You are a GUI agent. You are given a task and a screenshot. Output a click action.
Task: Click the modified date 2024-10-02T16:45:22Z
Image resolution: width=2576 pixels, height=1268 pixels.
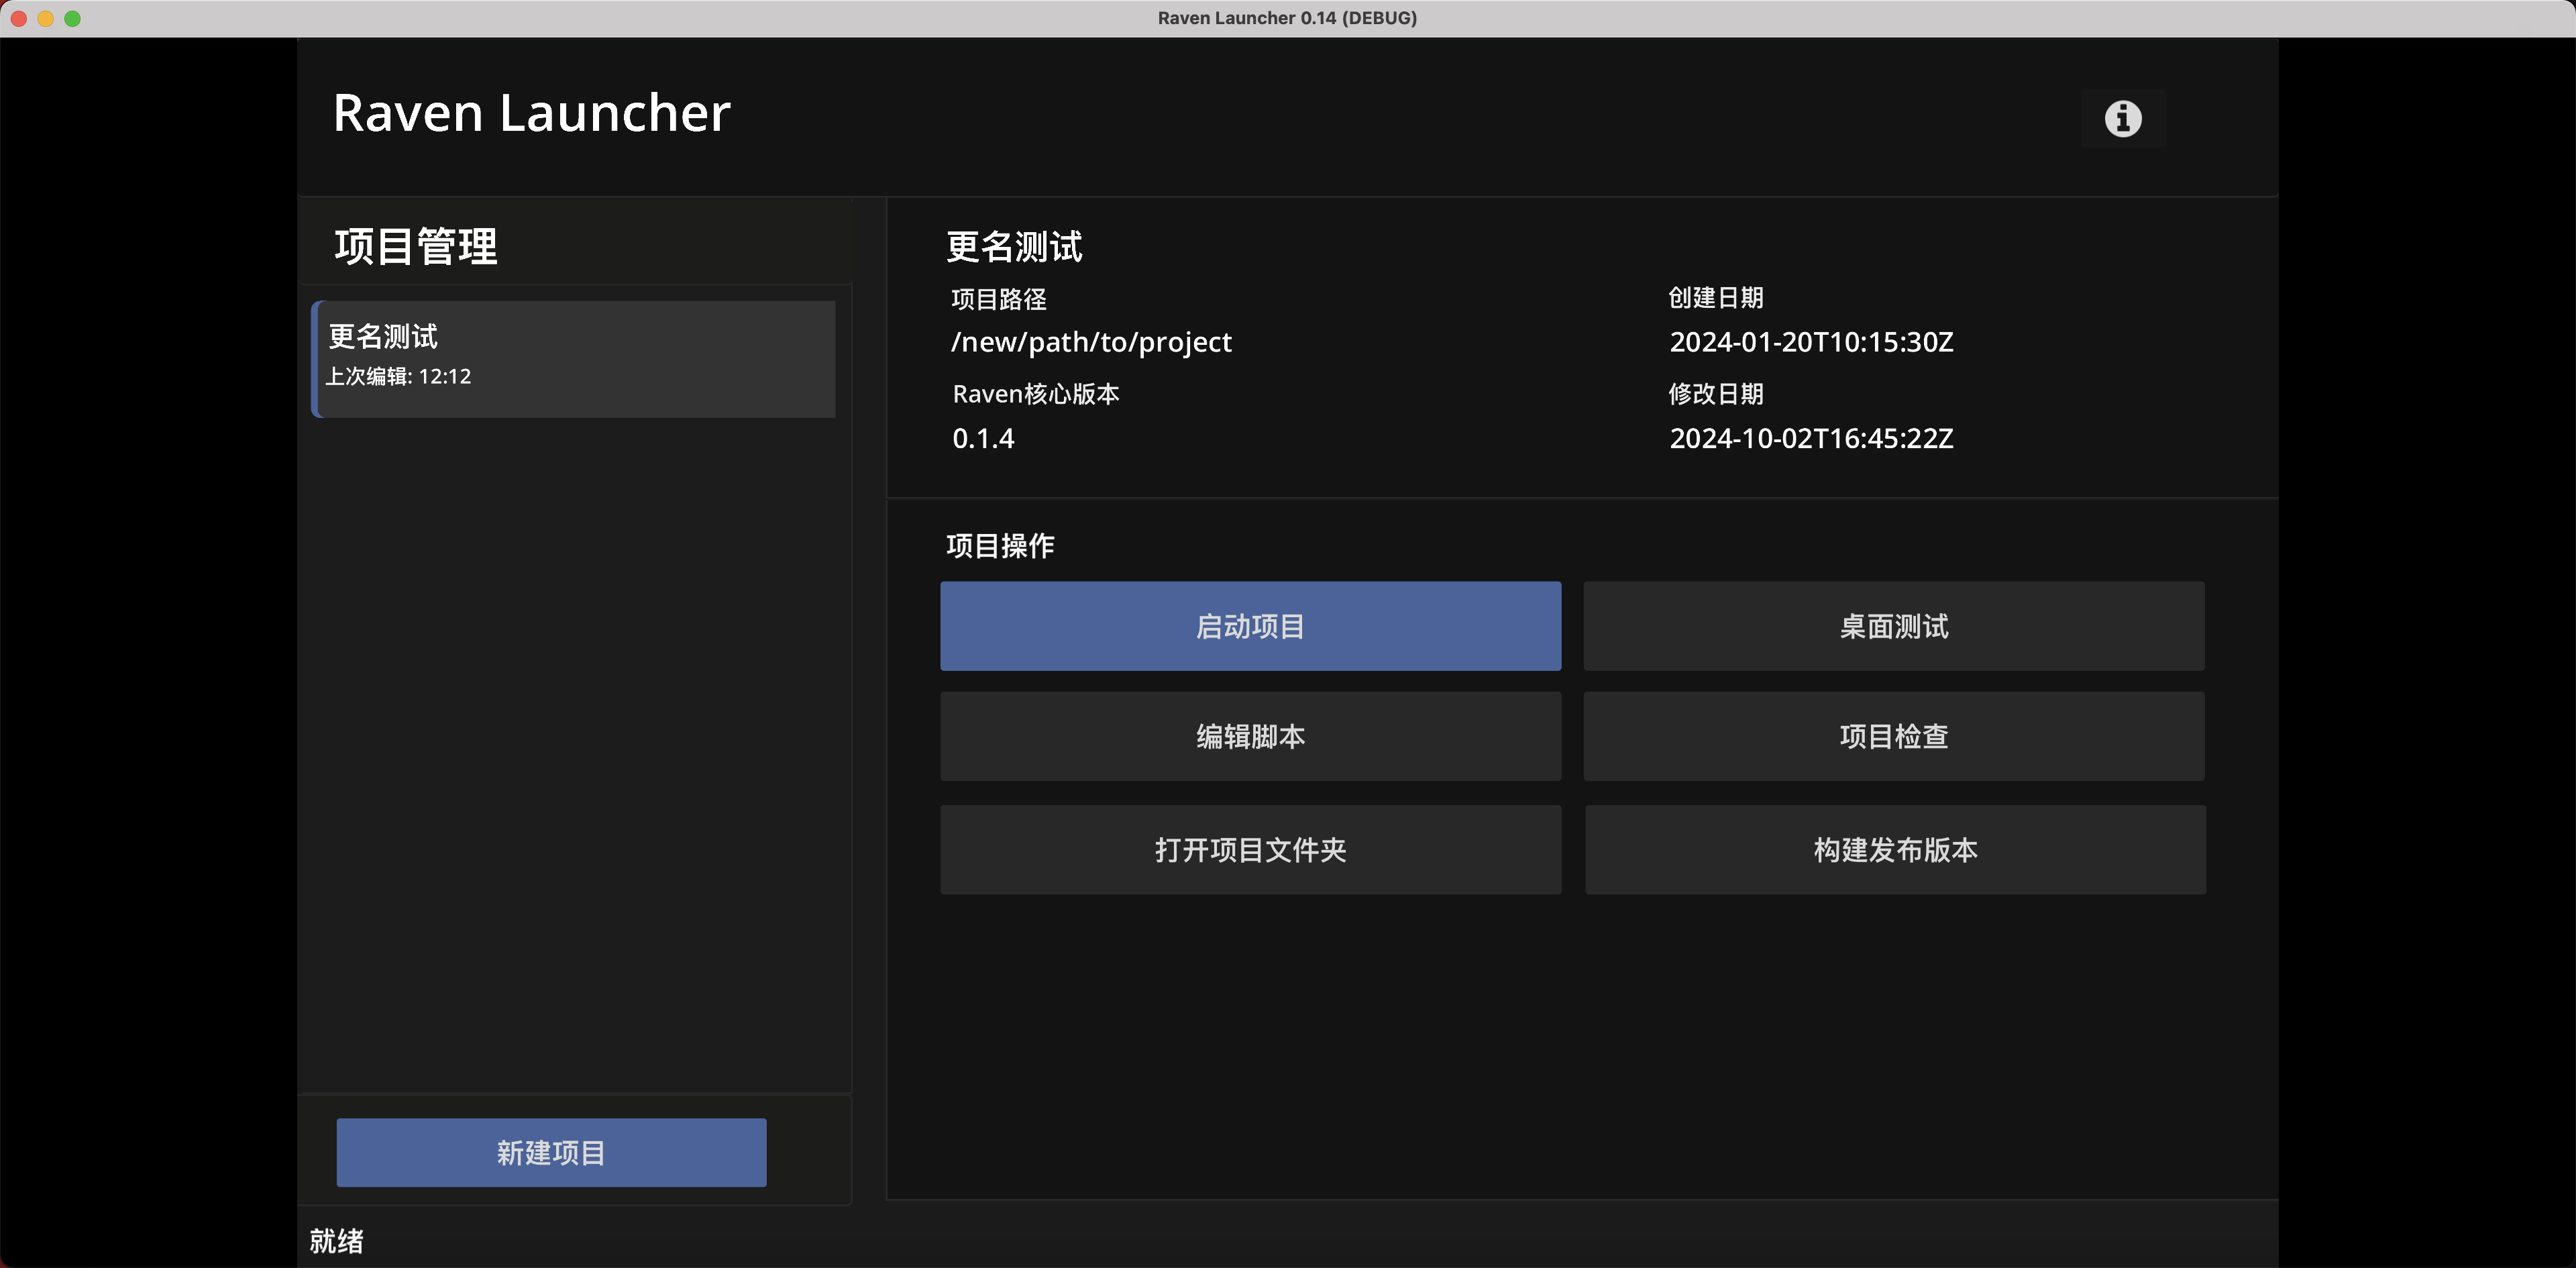click(x=1810, y=438)
